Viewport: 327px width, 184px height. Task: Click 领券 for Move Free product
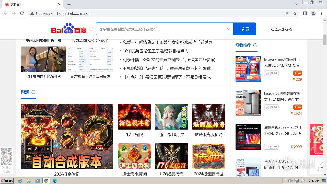coord(298,73)
